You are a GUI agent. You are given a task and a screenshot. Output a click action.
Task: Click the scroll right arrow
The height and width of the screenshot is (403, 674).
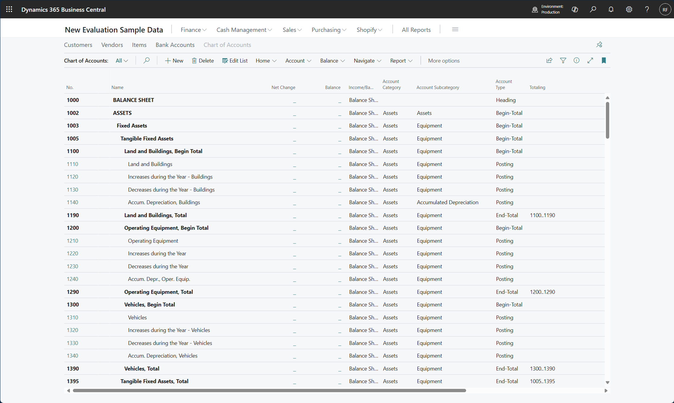point(606,390)
